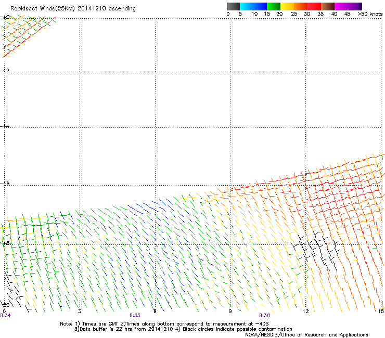Click the gray 0-5 knots color band

click(x=233, y=6)
